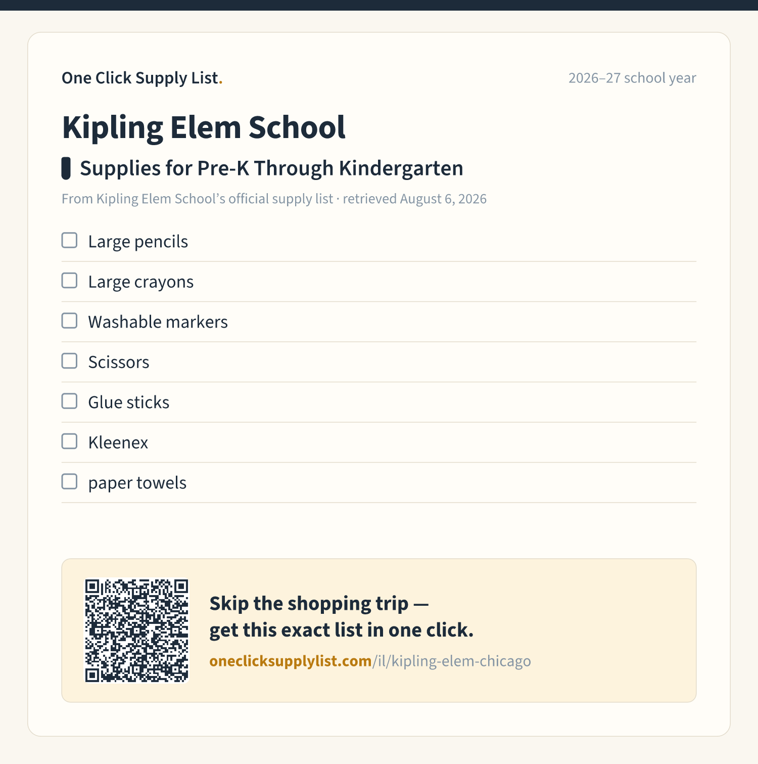Check off the Scissors item

[x=69, y=361]
